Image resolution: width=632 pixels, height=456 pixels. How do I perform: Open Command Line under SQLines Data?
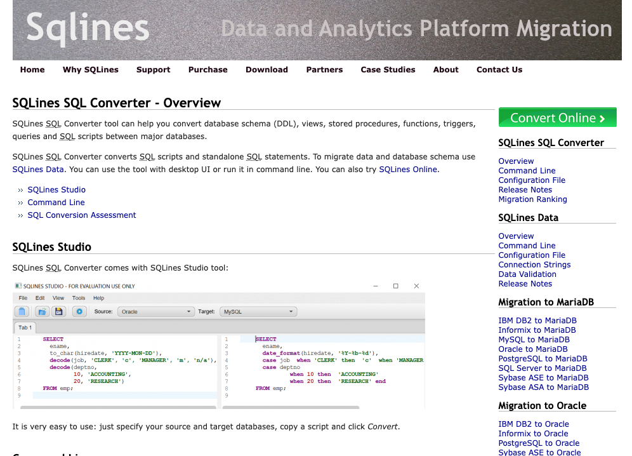527,245
